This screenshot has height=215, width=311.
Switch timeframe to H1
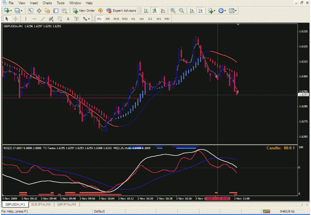tap(133, 19)
